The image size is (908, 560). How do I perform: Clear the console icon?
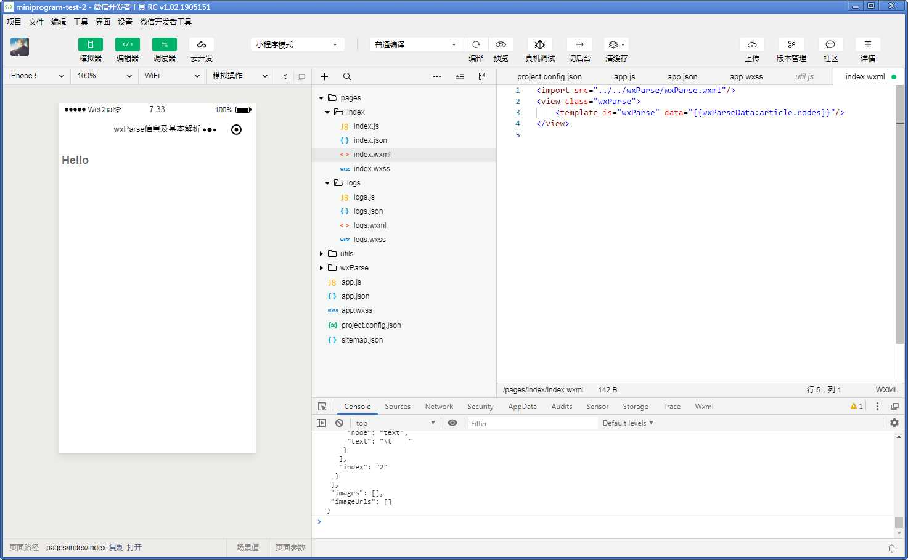(339, 423)
